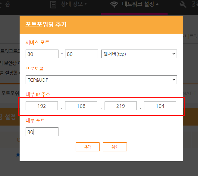The width and height of the screenshot is (198, 176).
Task: Click the wrench icon in the top menu
Action: tap(183, 5)
